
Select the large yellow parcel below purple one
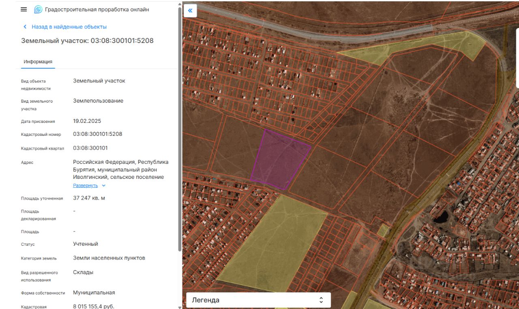pyautogui.click(x=274, y=243)
